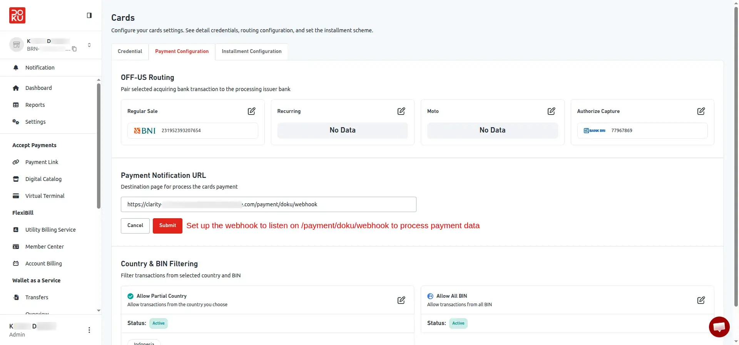This screenshot has width=739, height=345.
Task: Select the Payment Configuration tab
Action: click(182, 51)
